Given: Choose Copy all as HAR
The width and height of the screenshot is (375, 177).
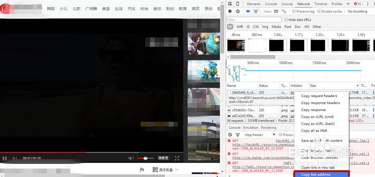Looking at the screenshot, I should (x=314, y=131).
